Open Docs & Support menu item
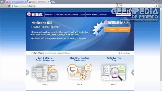The height and width of the screenshot is (91, 162). point(92,14)
